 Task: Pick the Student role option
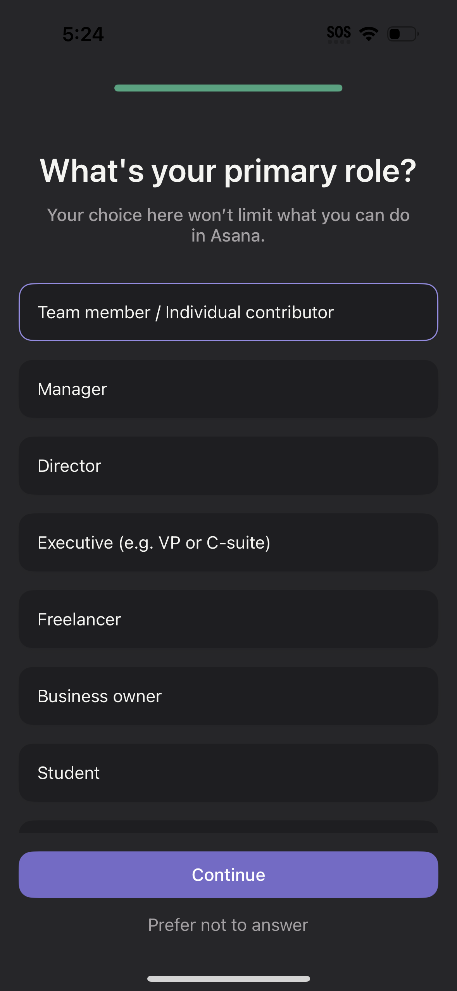click(x=228, y=773)
